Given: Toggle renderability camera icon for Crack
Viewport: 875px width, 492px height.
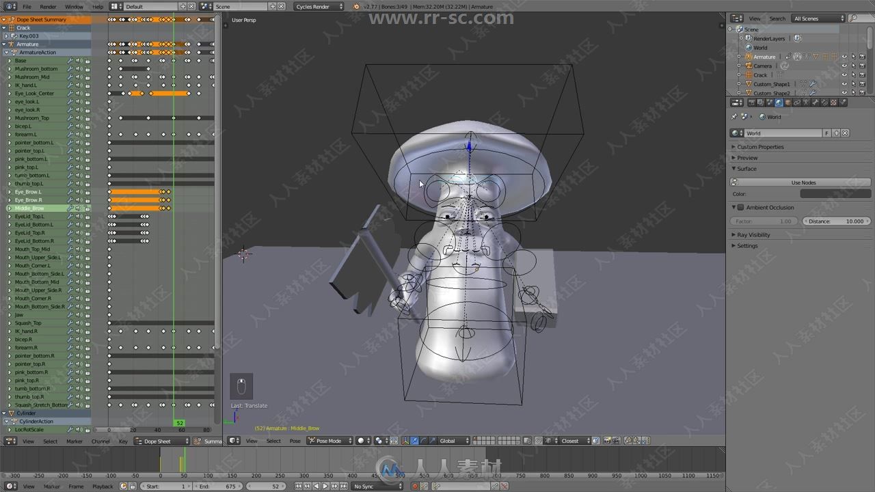Looking at the screenshot, I should point(862,74).
